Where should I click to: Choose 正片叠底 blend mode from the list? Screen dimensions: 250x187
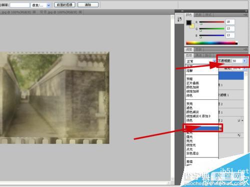pos(192,83)
